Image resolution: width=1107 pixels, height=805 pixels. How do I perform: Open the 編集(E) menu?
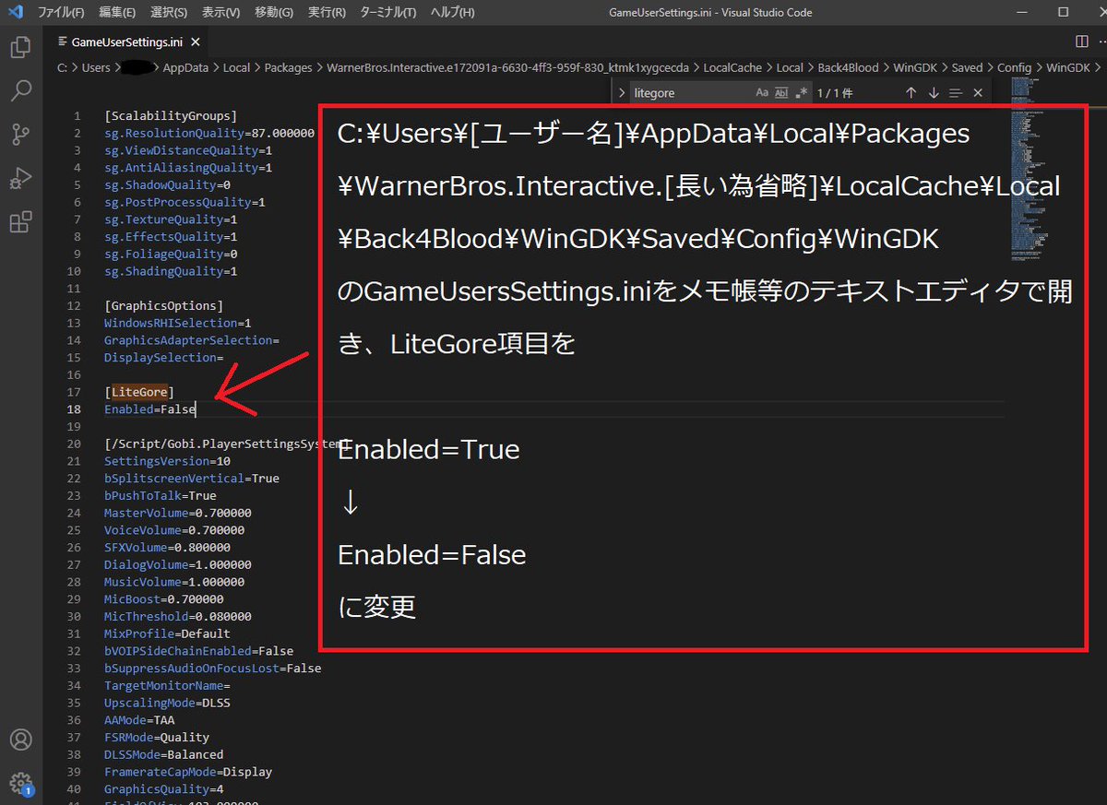coord(117,12)
